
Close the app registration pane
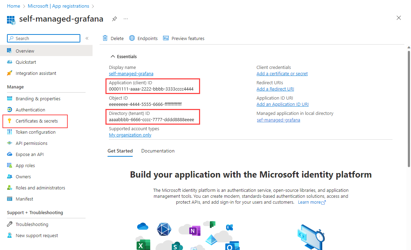399,18
